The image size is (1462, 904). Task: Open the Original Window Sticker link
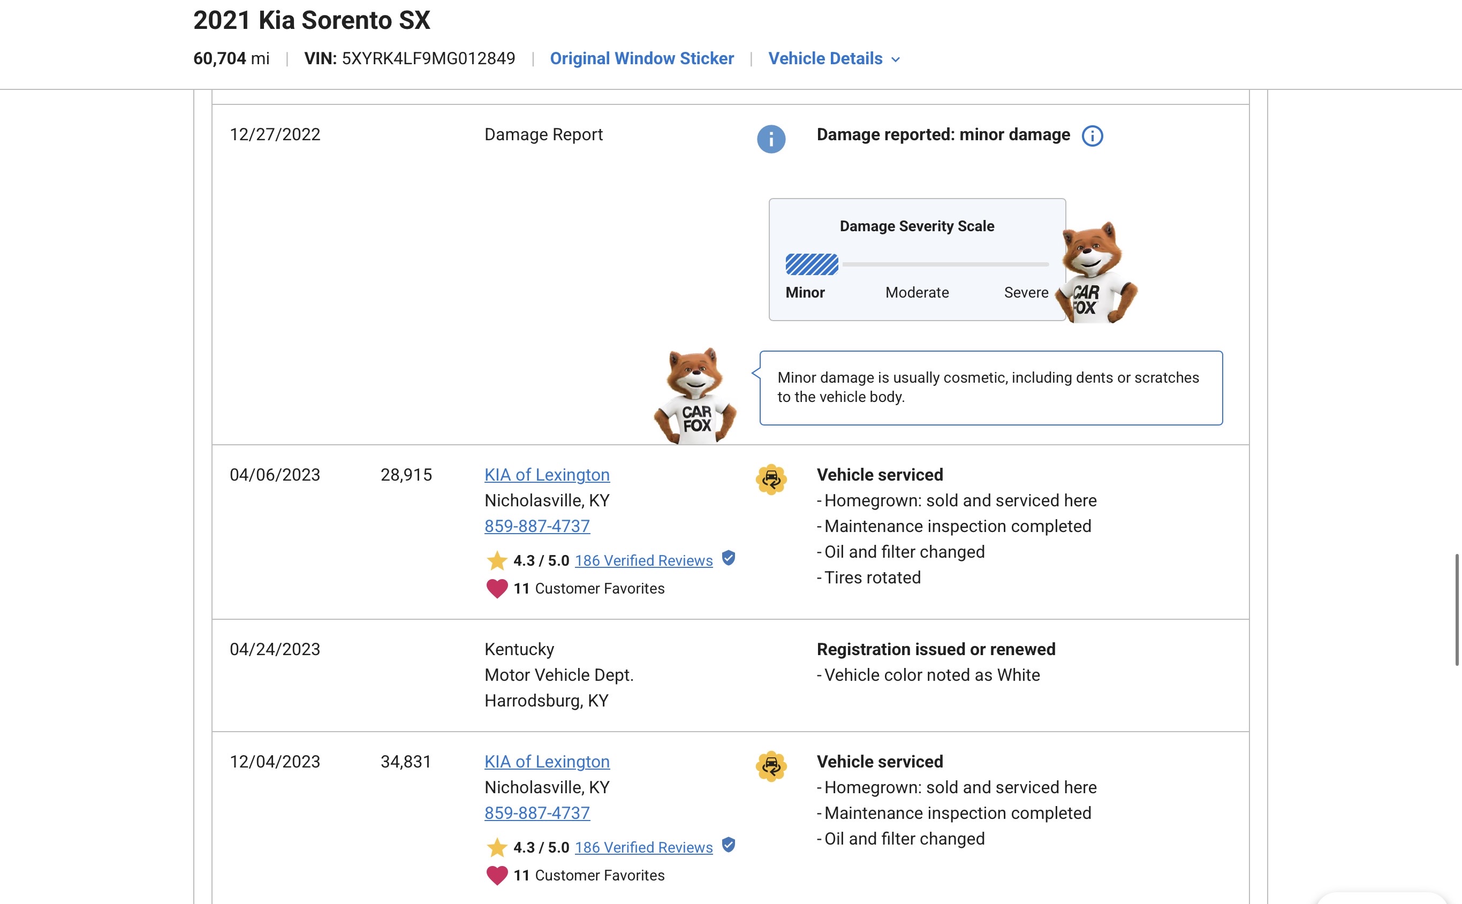(x=642, y=58)
